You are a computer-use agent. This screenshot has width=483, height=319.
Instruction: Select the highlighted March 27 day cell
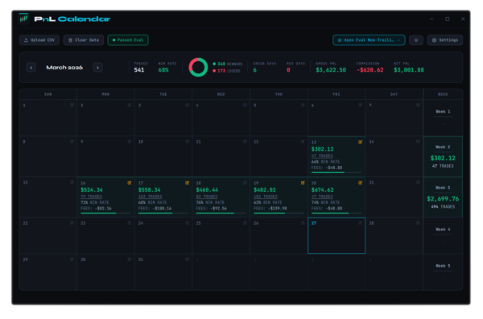click(x=336, y=236)
